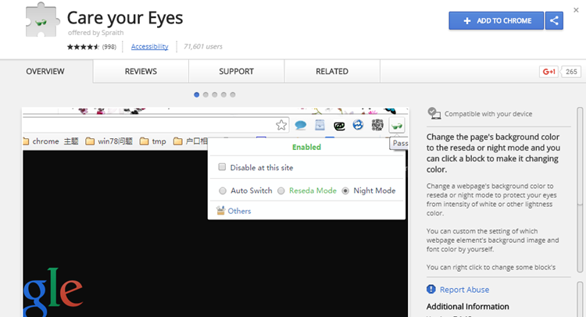Select the second carousel dot indicator
The width and height of the screenshot is (586, 317).
click(x=205, y=94)
